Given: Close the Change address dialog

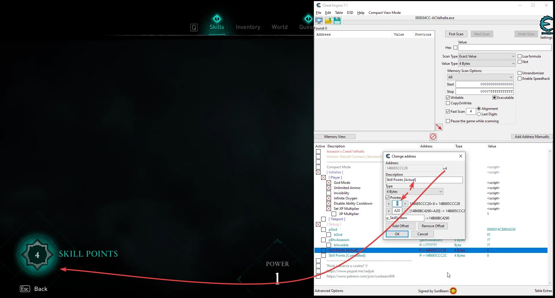Looking at the screenshot, I should pos(461,156).
